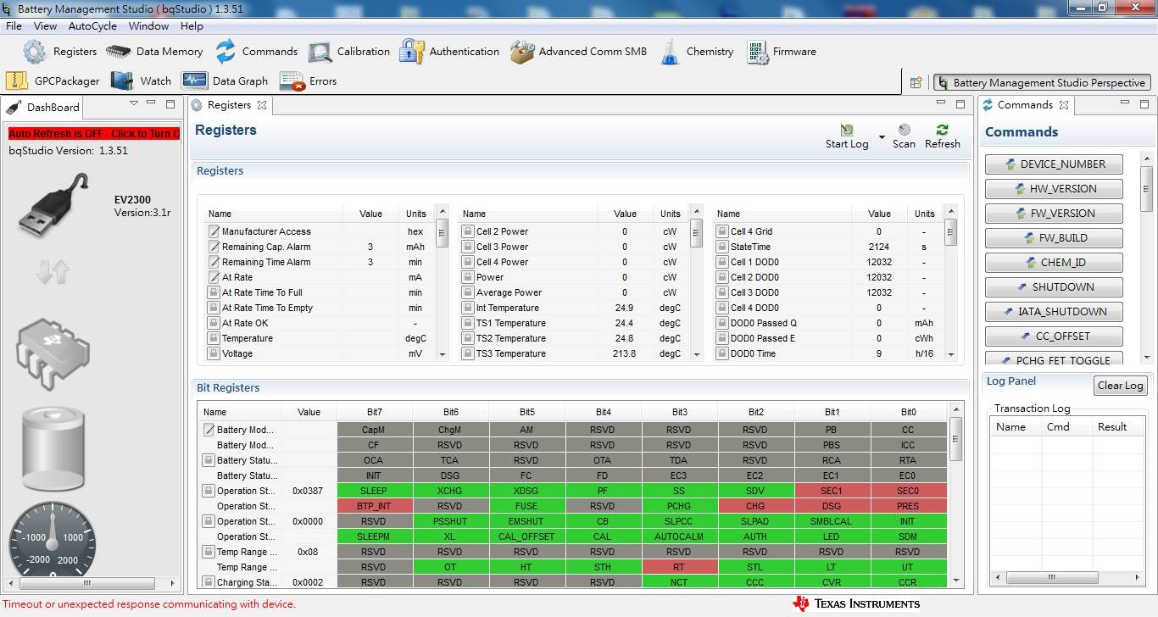Launch Calibration magnifier icon
The image size is (1158, 617).
pos(320,53)
